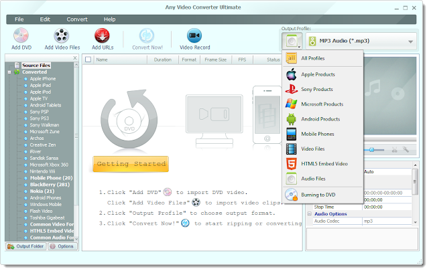Select Nintendo Wii in the tree
The width and height of the screenshot is (429, 271).
[x=42, y=171]
